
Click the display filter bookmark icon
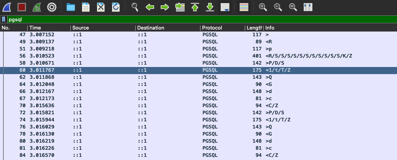[x=4, y=19]
